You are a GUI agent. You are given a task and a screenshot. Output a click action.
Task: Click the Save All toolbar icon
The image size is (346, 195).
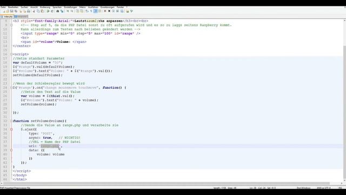tap(16, 11)
